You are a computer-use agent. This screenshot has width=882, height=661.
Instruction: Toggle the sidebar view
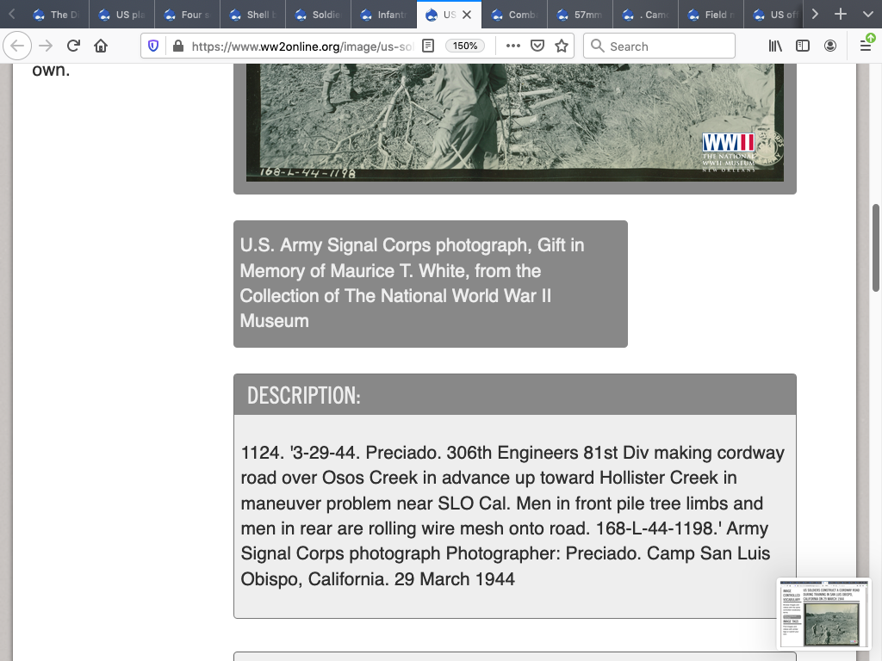pyautogui.click(x=803, y=46)
